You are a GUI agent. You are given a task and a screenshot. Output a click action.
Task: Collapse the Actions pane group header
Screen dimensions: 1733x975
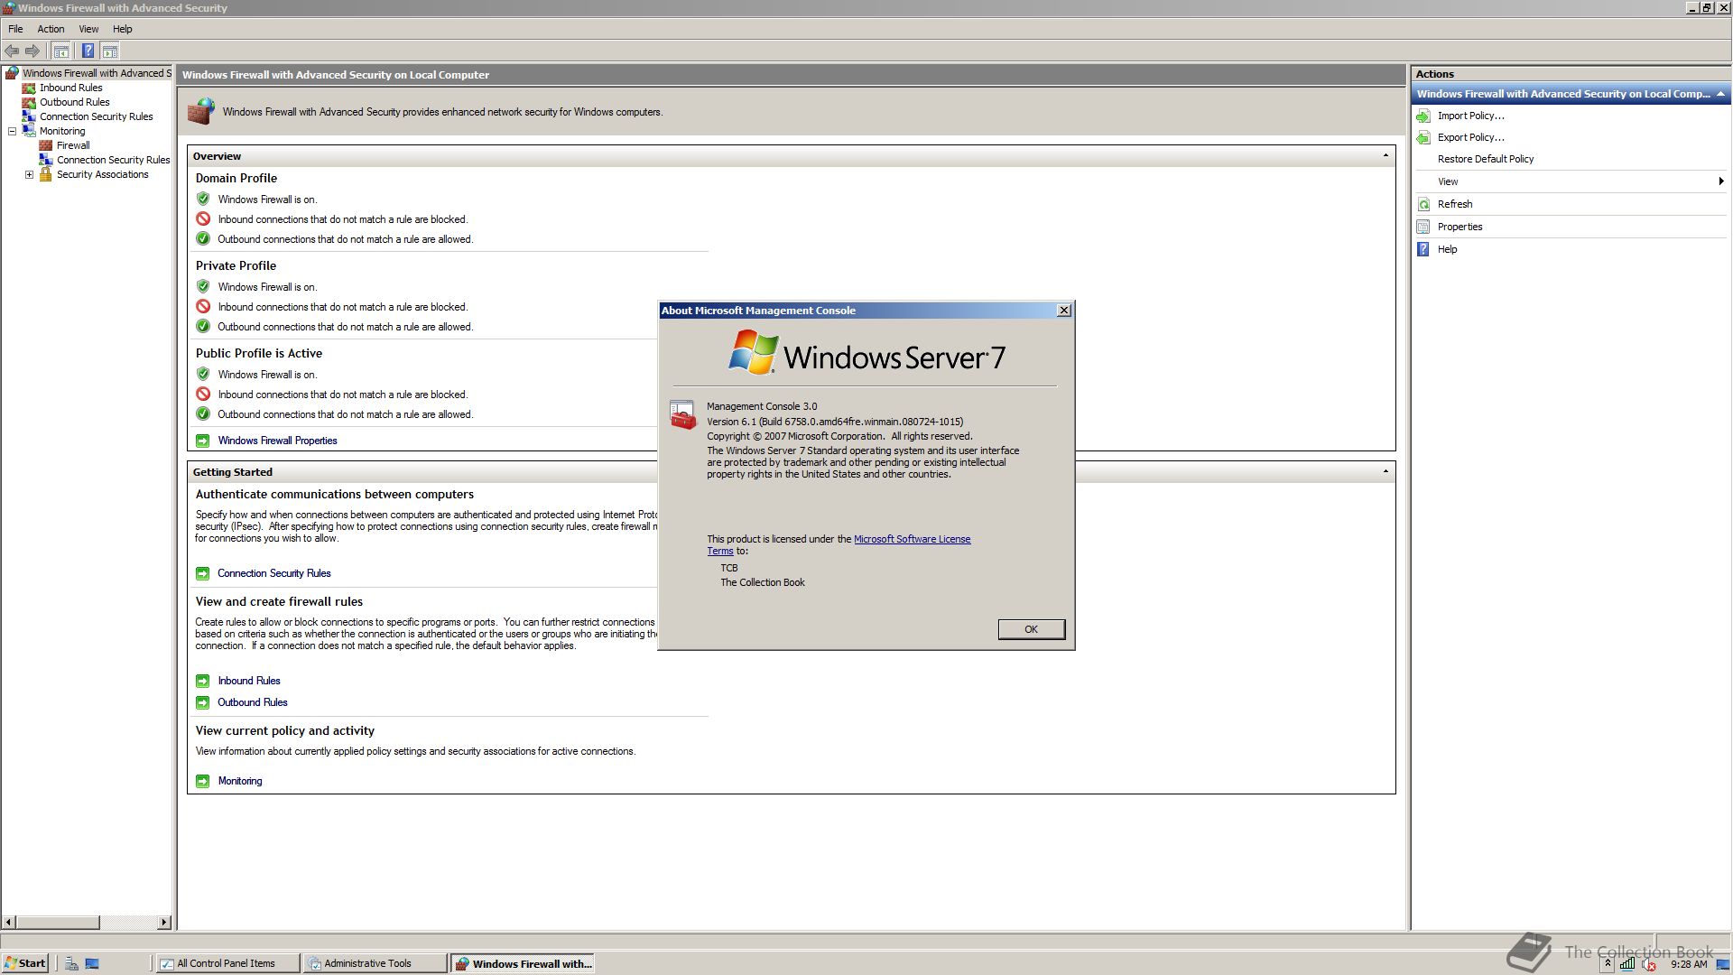(x=1720, y=94)
